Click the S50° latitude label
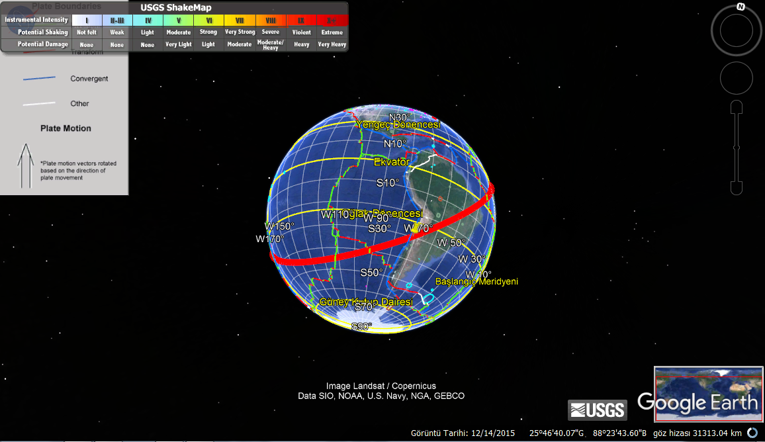This screenshot has width=765, height=442. pos(372,272)
